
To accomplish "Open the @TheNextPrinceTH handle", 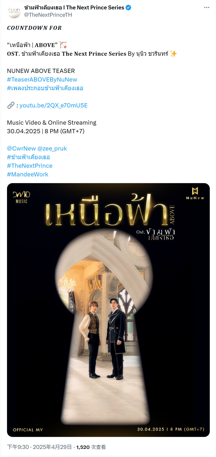I will 48,15.
